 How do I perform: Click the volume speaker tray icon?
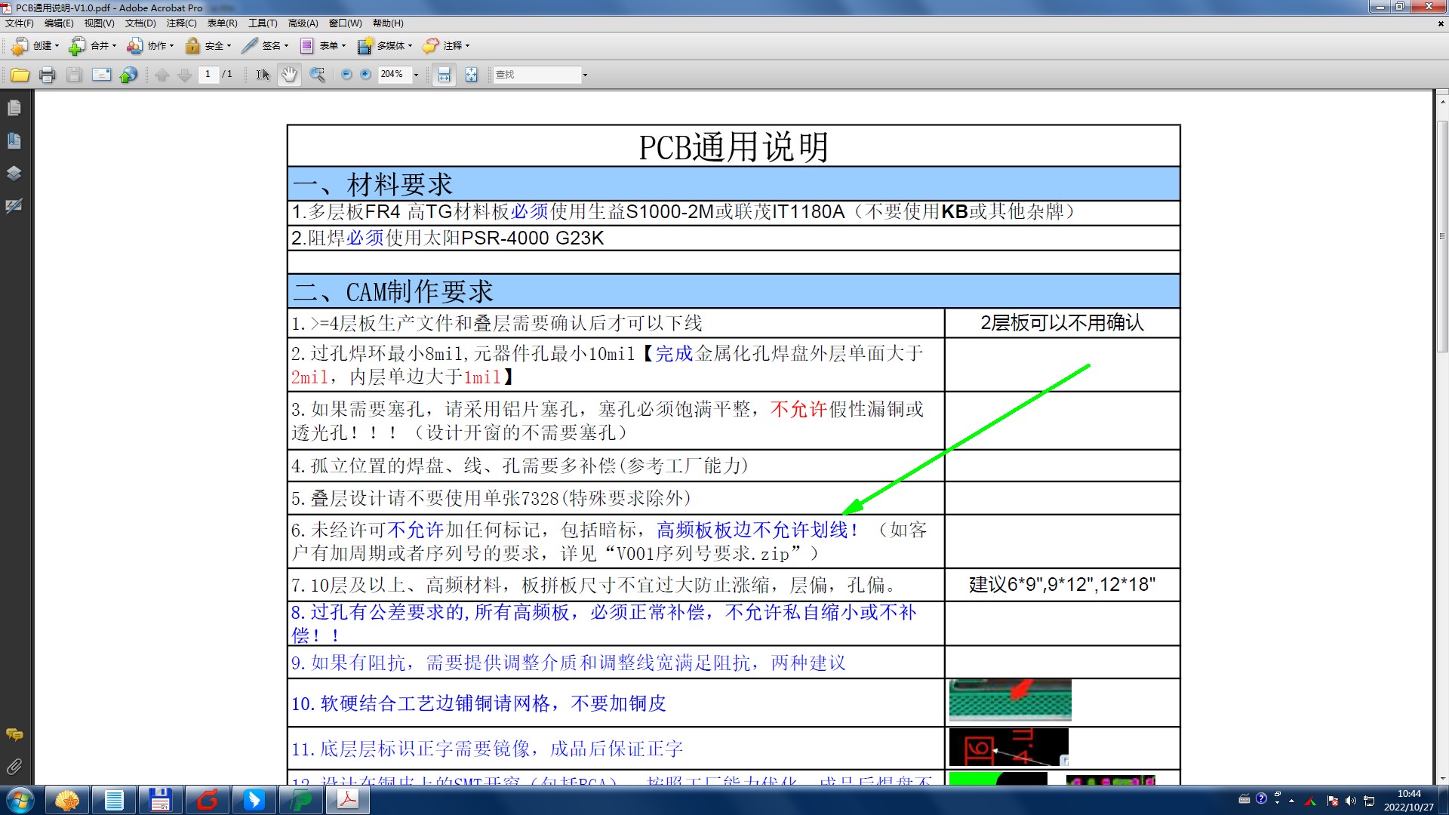click(x=1350, y=800)
